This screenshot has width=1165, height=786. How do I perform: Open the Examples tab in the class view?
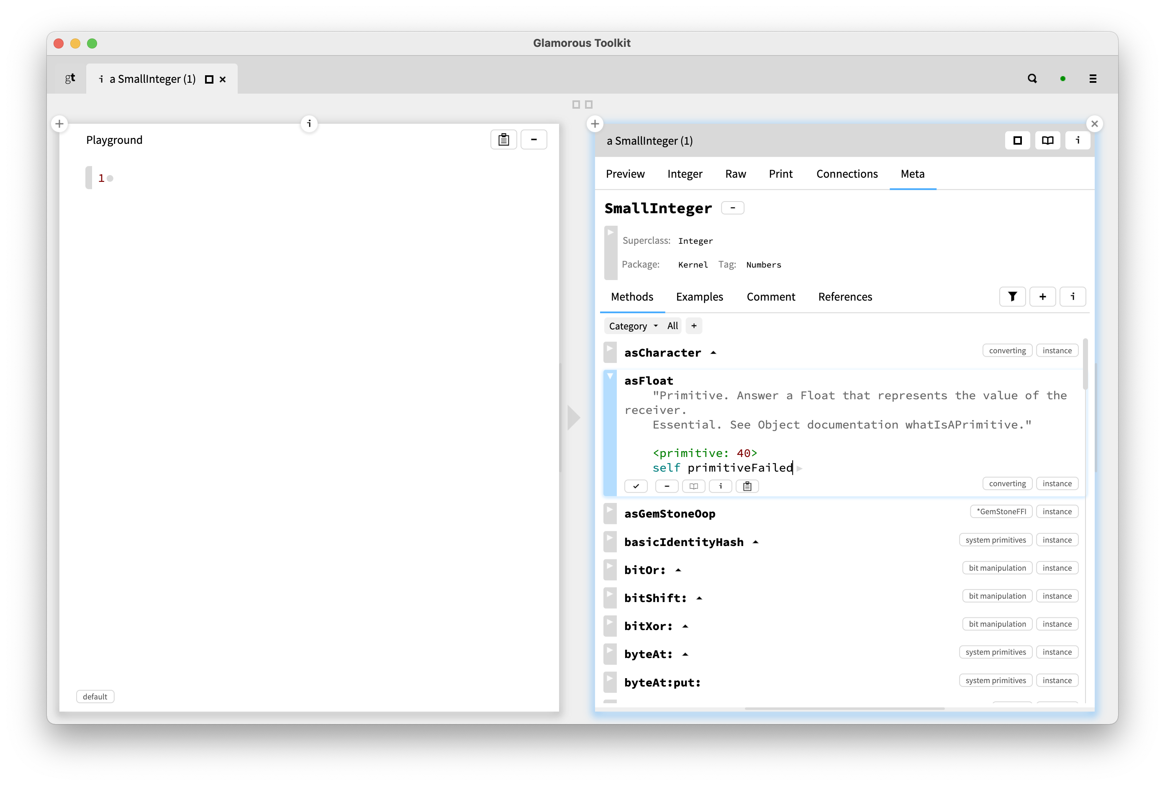pos(700,296)
